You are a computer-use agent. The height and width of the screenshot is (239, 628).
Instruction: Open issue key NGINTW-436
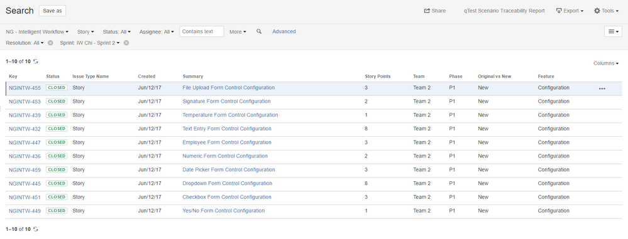pos(25,156)
